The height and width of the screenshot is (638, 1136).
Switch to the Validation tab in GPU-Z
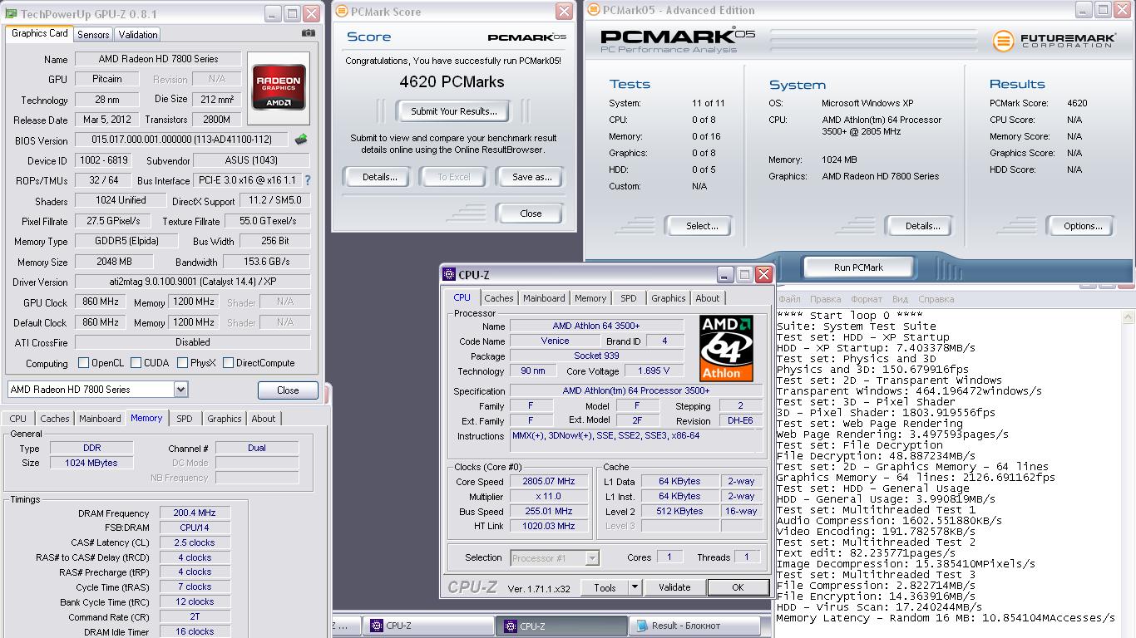click(x=138, y=35)
